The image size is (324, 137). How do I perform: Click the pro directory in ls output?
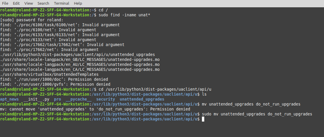[x=58, y=99]
